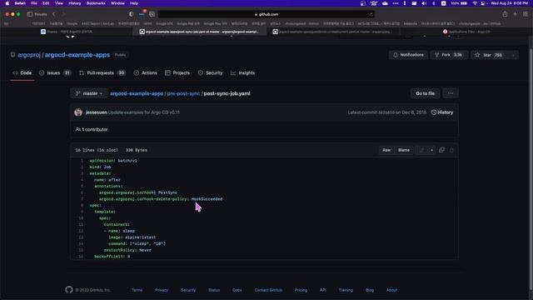Open the Status footer link
533x300 pixels.
coord(214,290)
